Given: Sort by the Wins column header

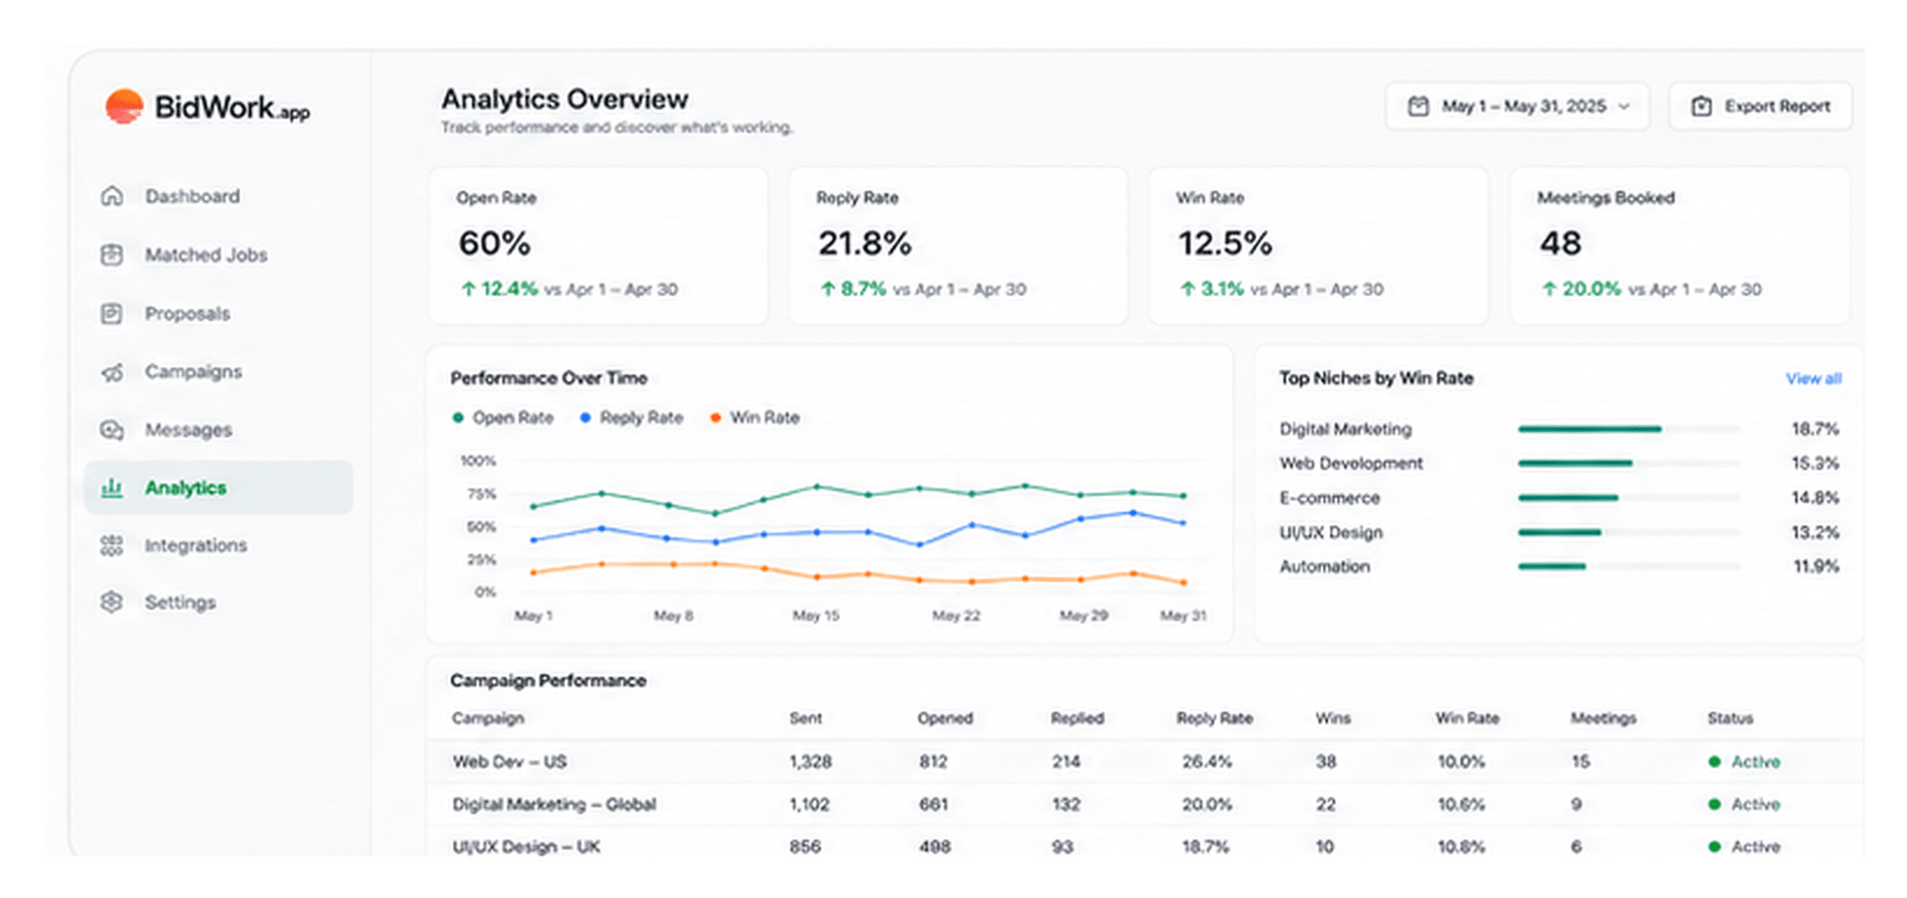Looking at the screenshot, I should click(1333, 718).
